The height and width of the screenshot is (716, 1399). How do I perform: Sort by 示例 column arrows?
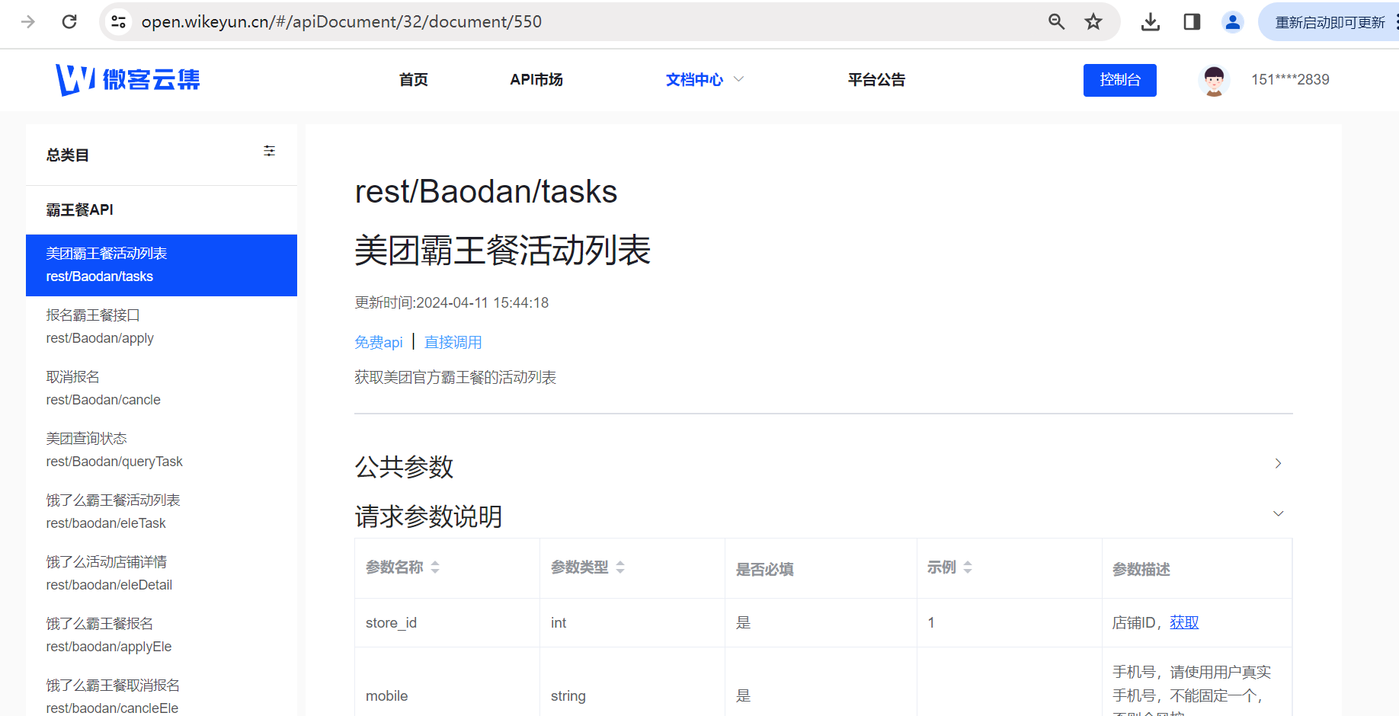point(968,567)
